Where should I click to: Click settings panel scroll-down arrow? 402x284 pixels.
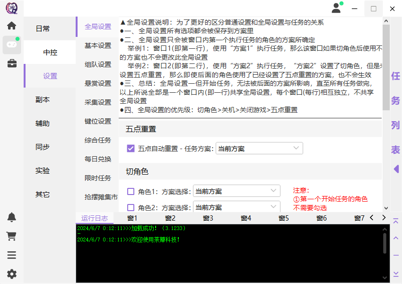[386, 208]
